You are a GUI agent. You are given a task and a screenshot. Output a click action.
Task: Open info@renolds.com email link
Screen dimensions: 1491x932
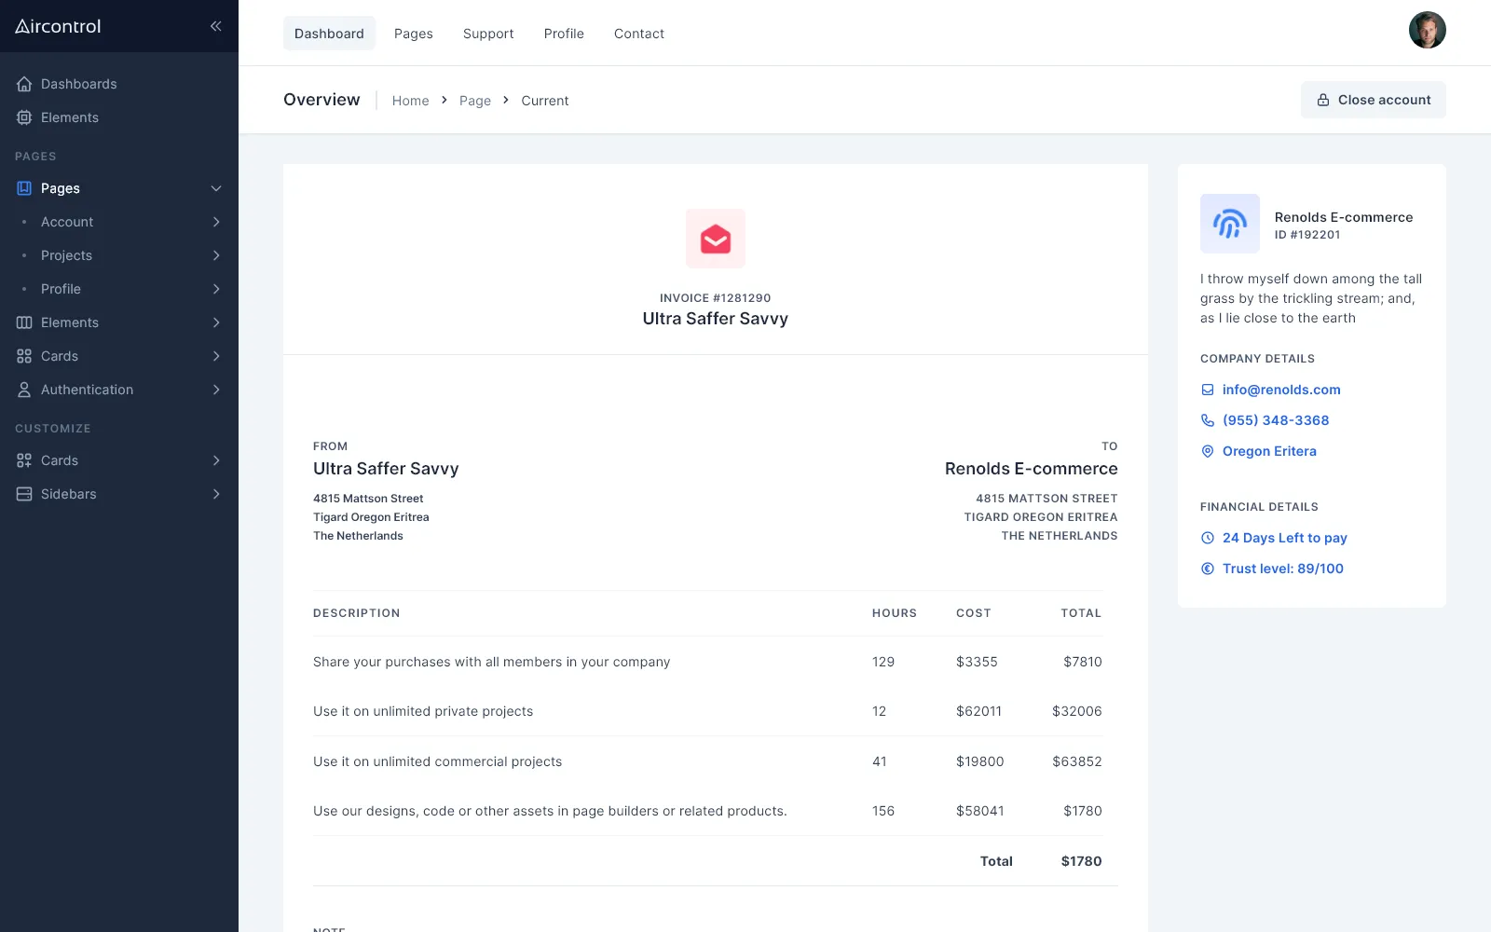[x=1281, y=390]
